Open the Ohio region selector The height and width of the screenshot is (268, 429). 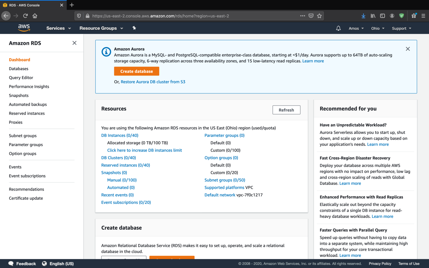click(378, 28)
